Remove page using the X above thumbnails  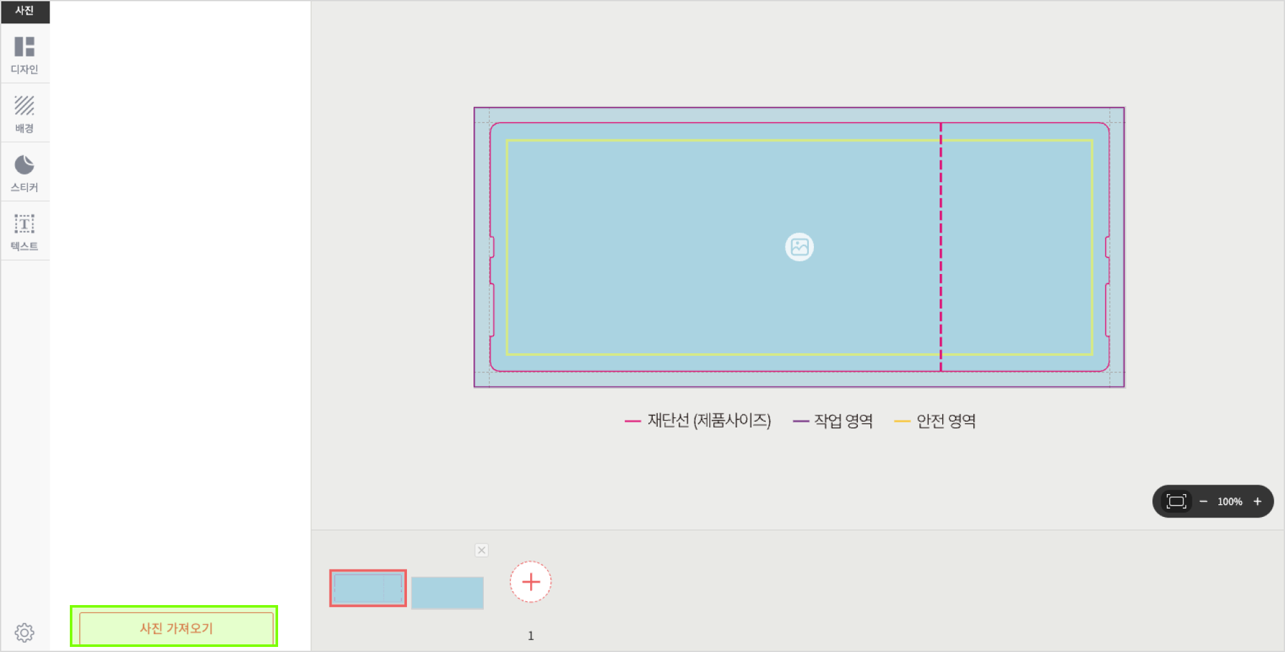tap(482, 550)
